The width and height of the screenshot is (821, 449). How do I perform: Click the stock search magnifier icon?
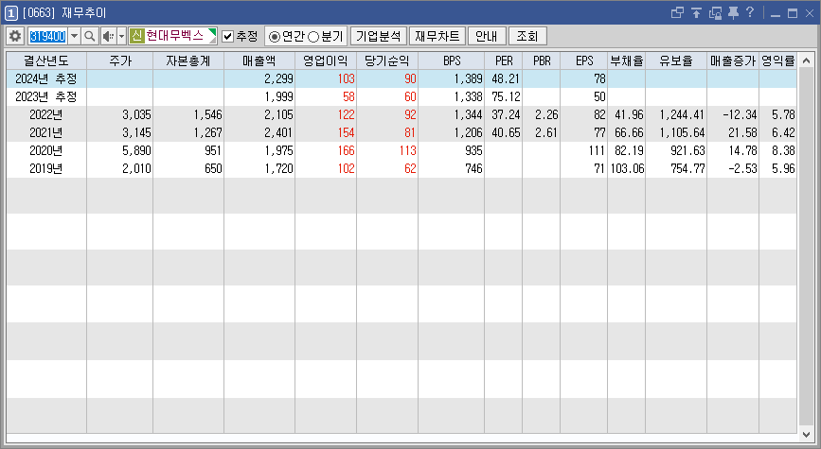tap(90, 36)
